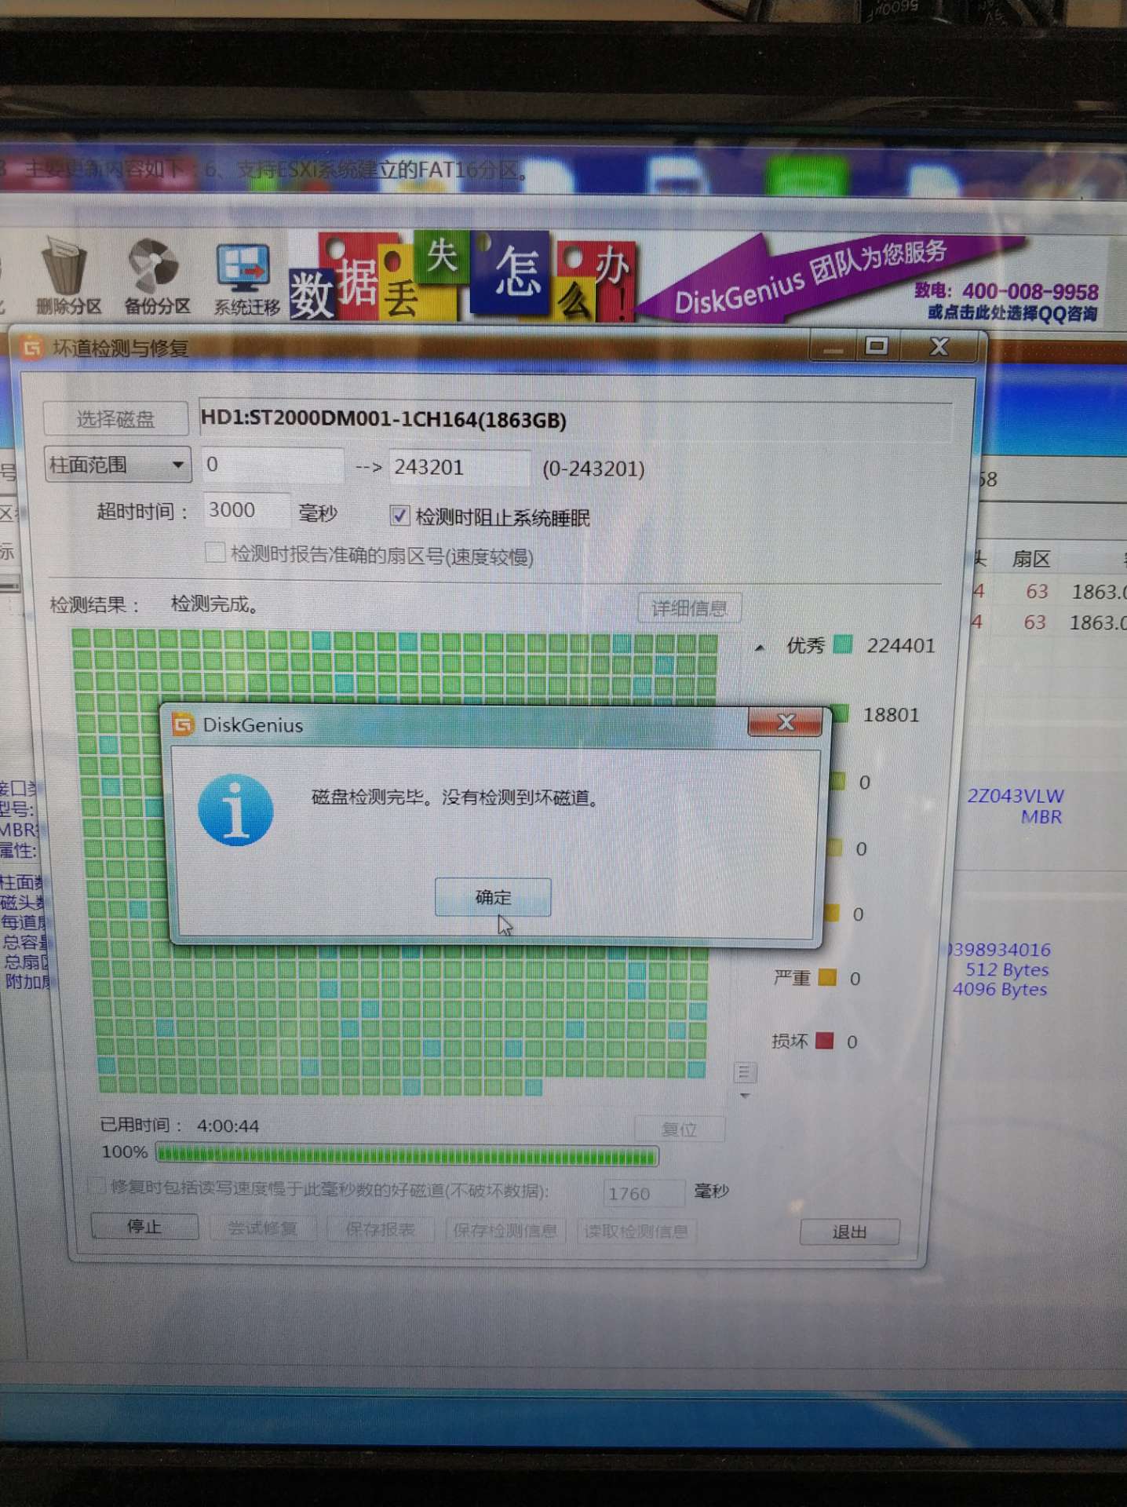
Task: Click the green 100% progress bar
Action: (x=407, y=1155)
